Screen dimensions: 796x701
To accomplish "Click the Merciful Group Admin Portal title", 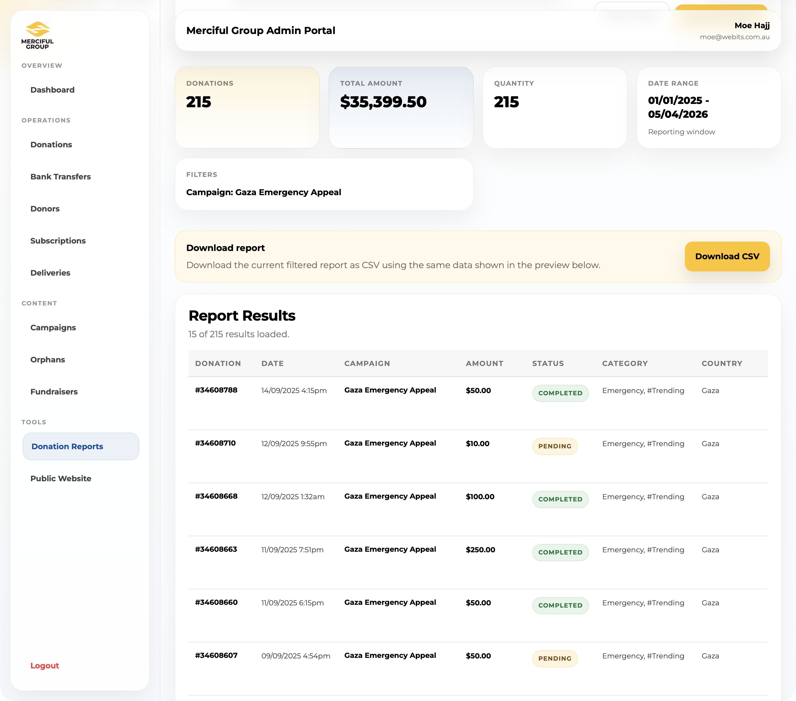I will pos(261,30).
